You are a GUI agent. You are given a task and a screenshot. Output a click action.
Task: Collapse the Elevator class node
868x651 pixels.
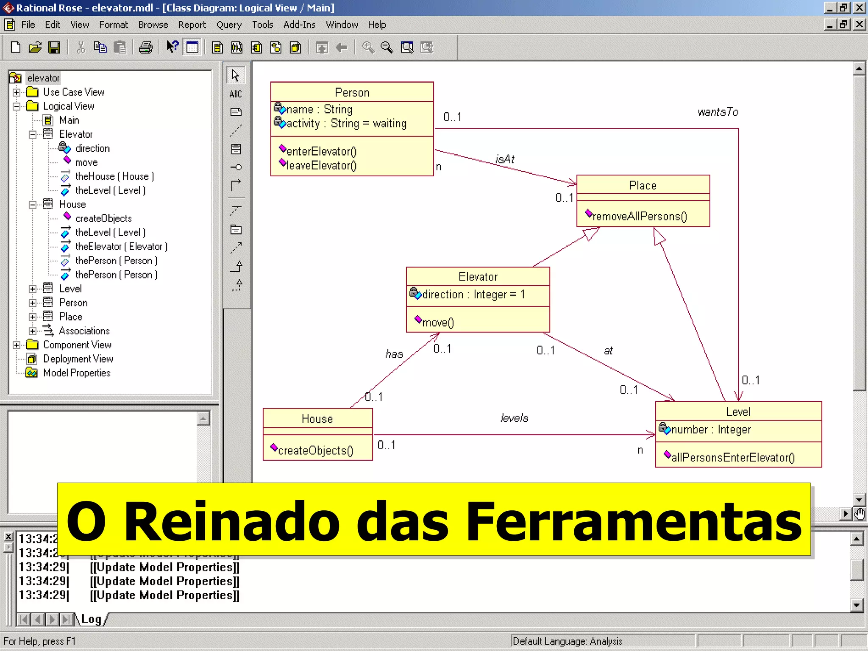33,135
